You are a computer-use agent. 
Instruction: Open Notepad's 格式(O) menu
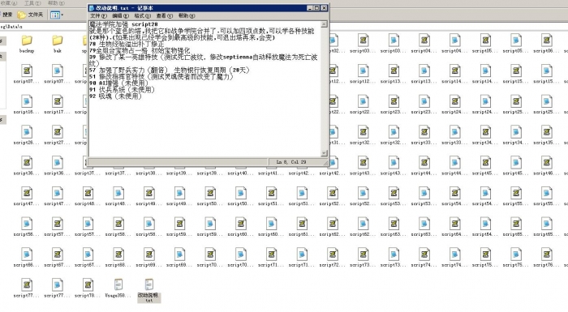(x=142, y=16)
